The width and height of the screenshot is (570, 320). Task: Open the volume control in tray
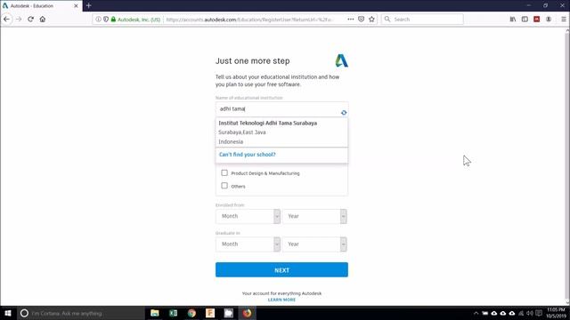(530, 313)
